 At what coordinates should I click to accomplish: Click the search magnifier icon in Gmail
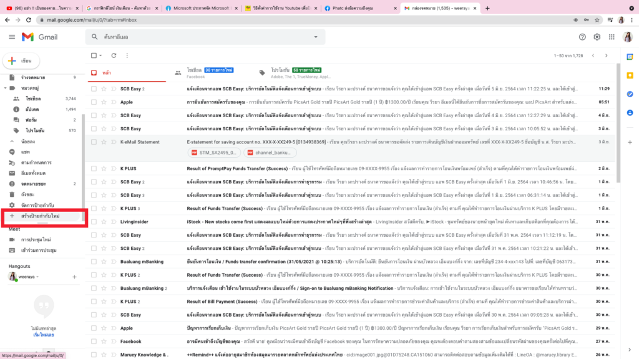coord(95,37)
